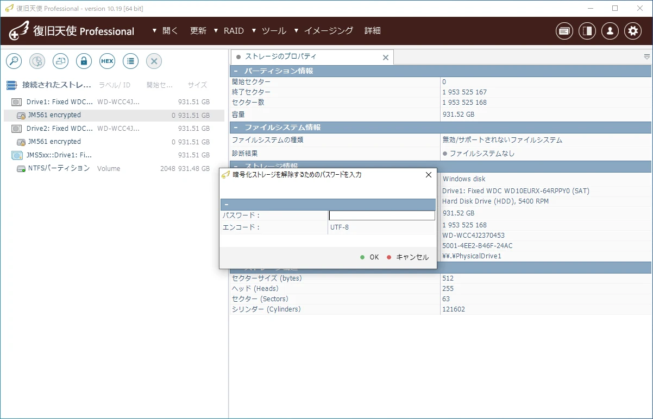This screenshot has height=419, width=653.
Task: Click the 更新 menu item
Action: (x=198, y=31)
